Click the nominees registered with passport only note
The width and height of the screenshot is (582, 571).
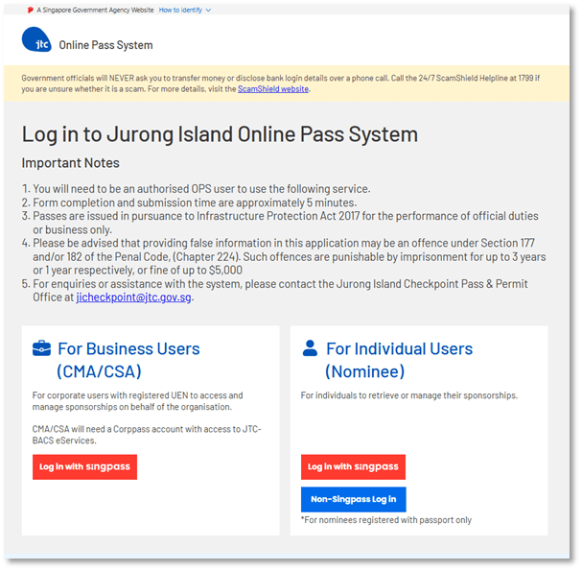click(x=386, y=520)
